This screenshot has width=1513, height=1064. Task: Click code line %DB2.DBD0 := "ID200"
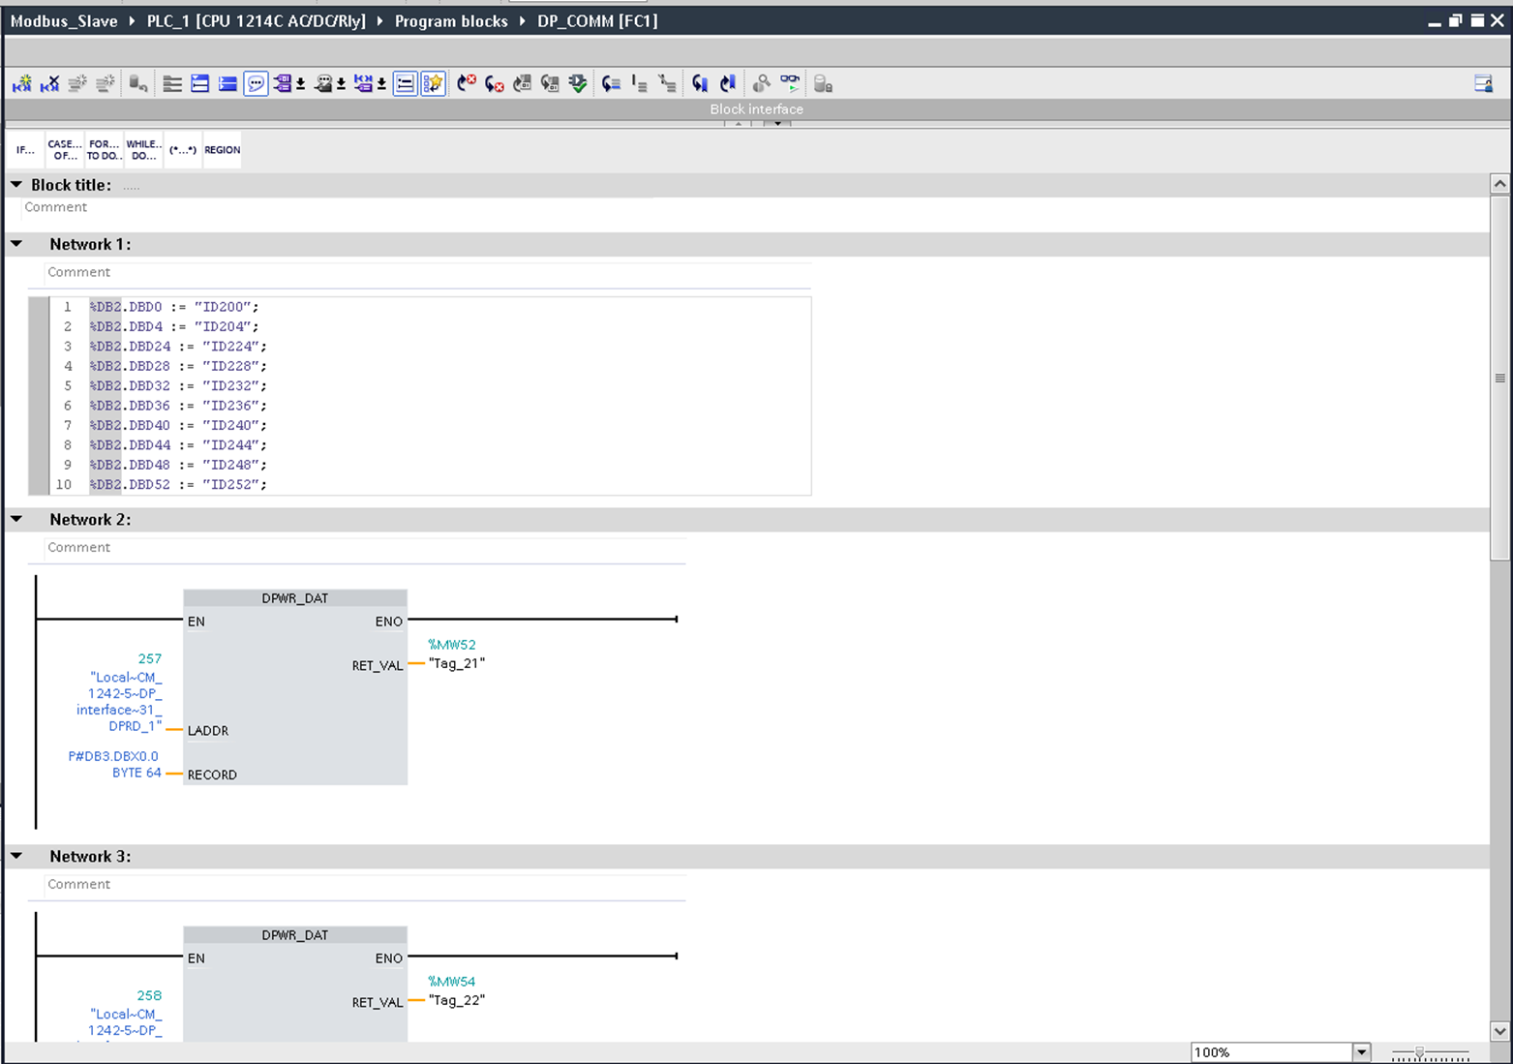pyautogui.click(x=174, y=307)
